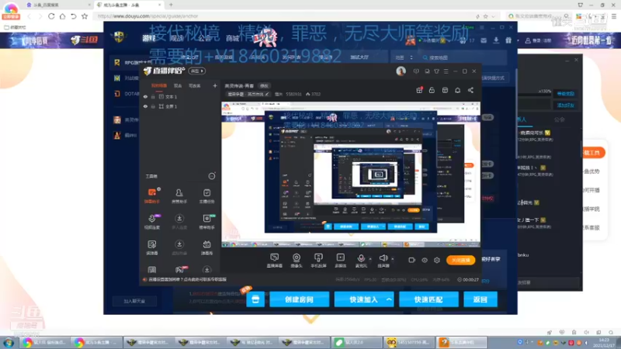Toggle the room lock icon
Image resolution: width=621 pixels, height=349 pixels.
(x=432, y=90)
